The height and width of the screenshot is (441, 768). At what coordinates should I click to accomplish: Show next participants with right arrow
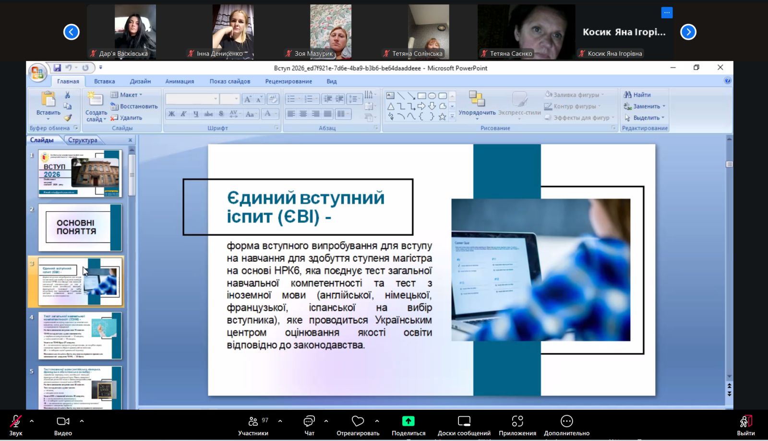coord(688,32)
